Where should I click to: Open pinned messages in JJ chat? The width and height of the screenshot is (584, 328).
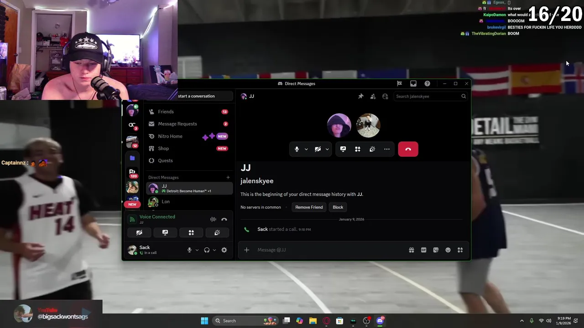pyautogui.click(x=361, y=96)
